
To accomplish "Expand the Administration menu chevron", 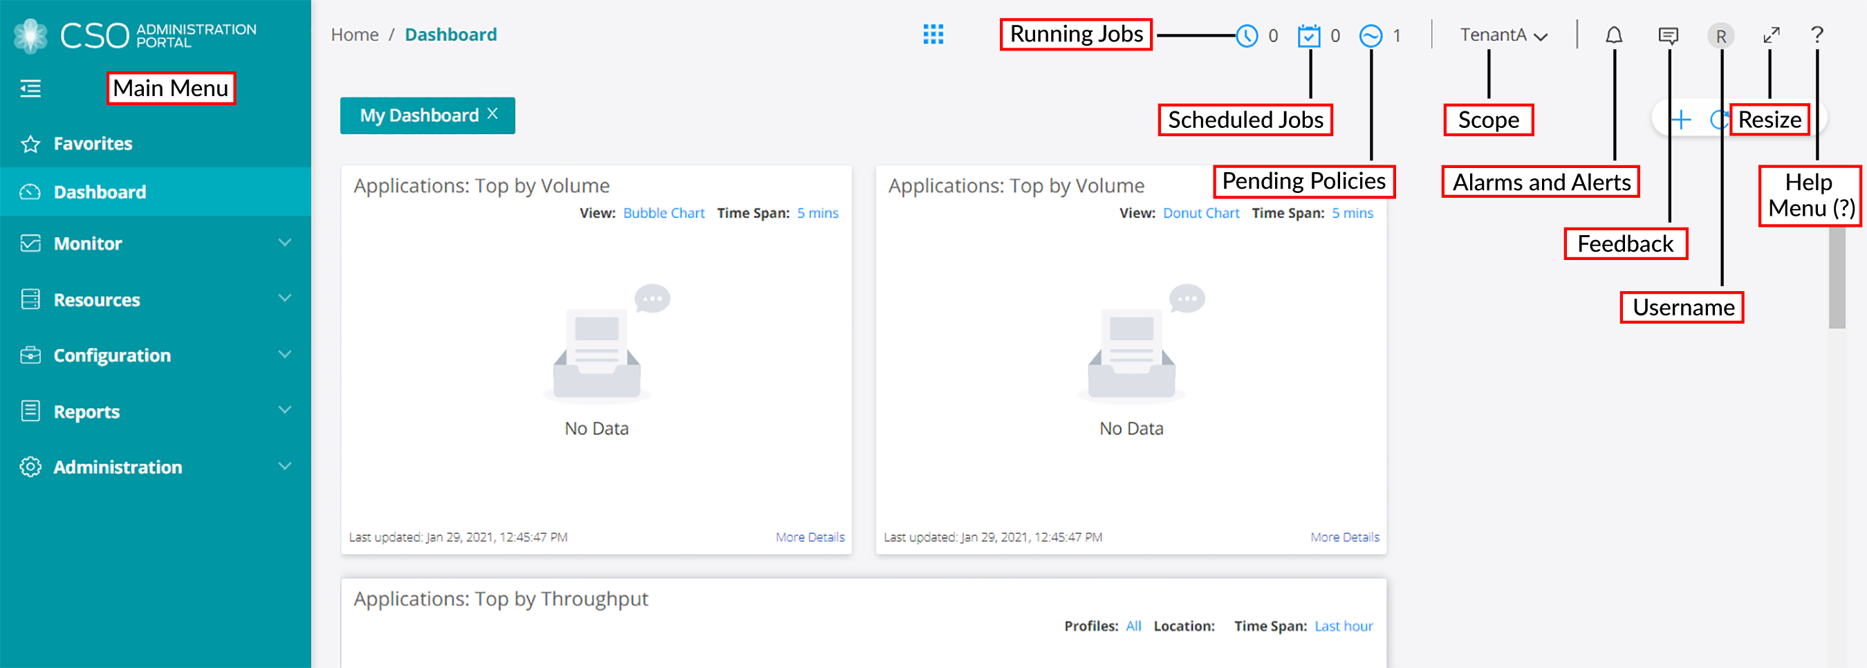I will (285, 466).
